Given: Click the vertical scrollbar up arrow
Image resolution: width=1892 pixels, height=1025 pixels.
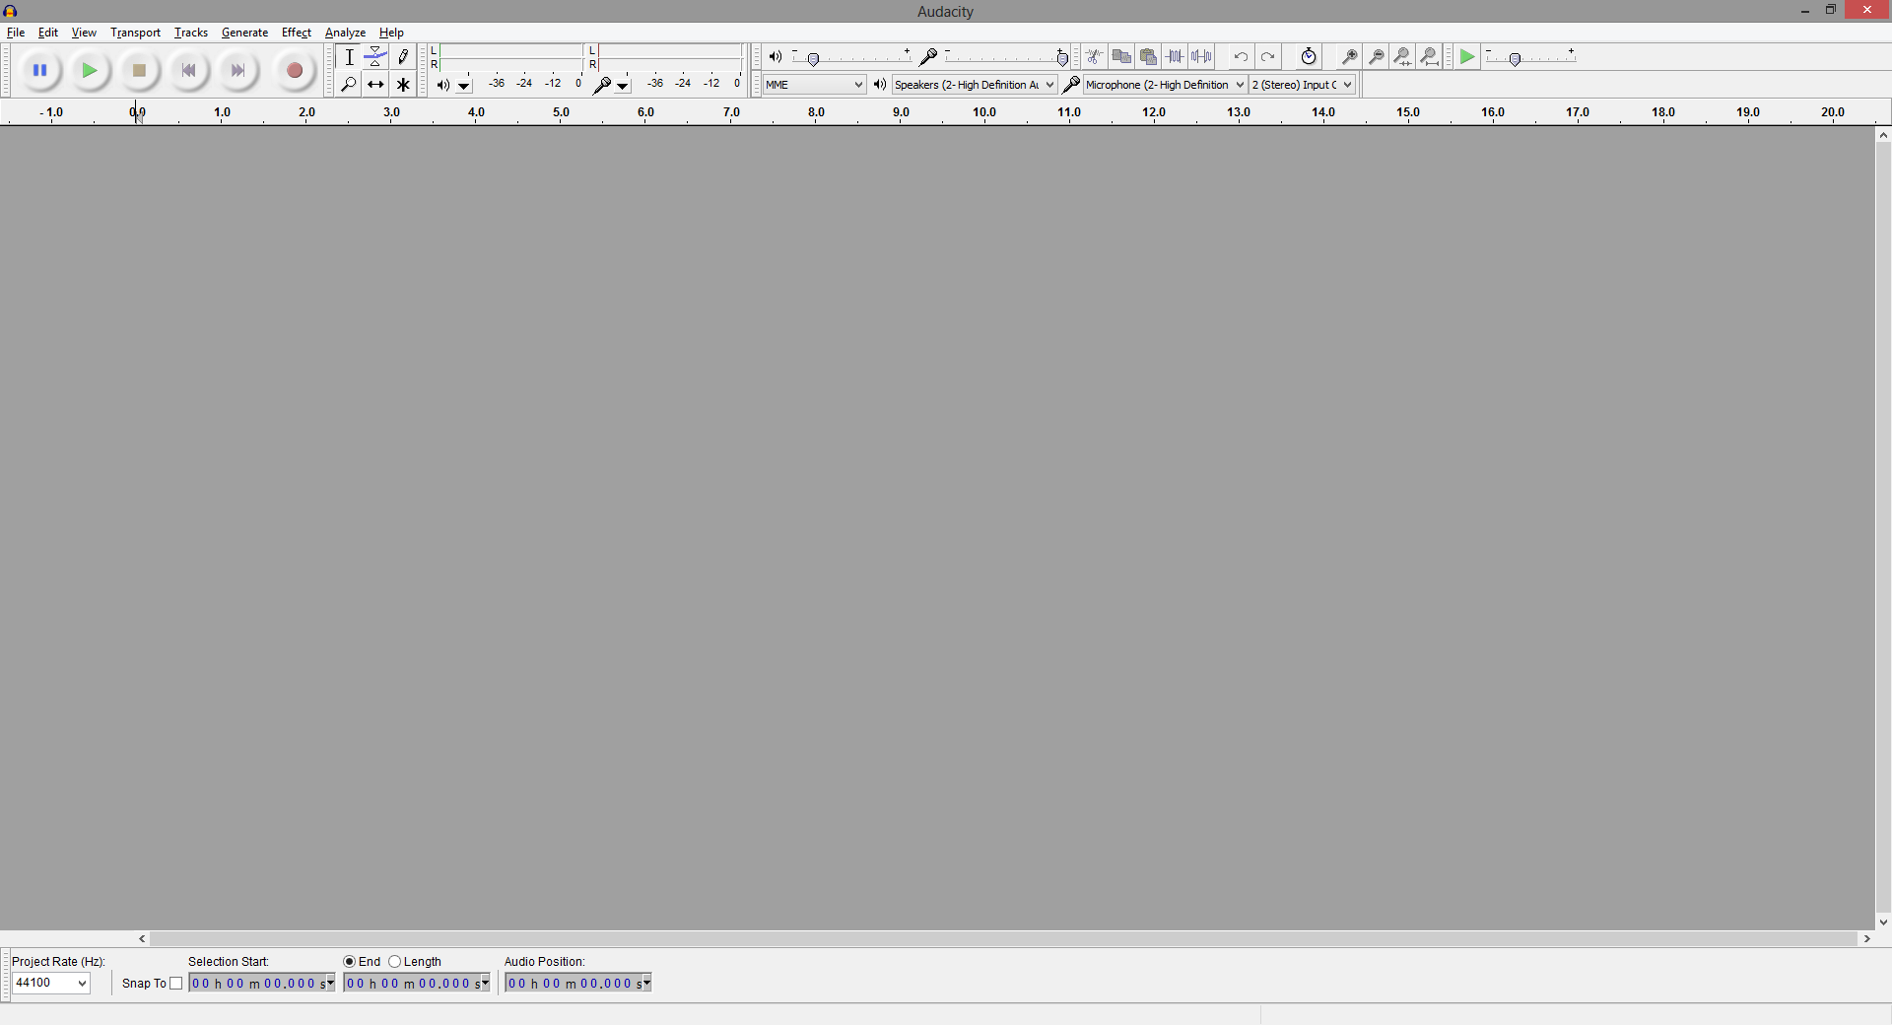Looking at the screenshot, I should [x=1883, y=136].
